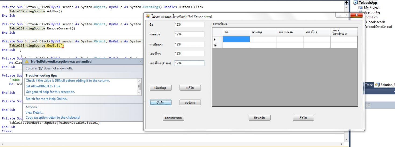Screen dimensions: 395x147
Task: Open 'Check if the value is DBNull' tip
Action: pos(68,80)
